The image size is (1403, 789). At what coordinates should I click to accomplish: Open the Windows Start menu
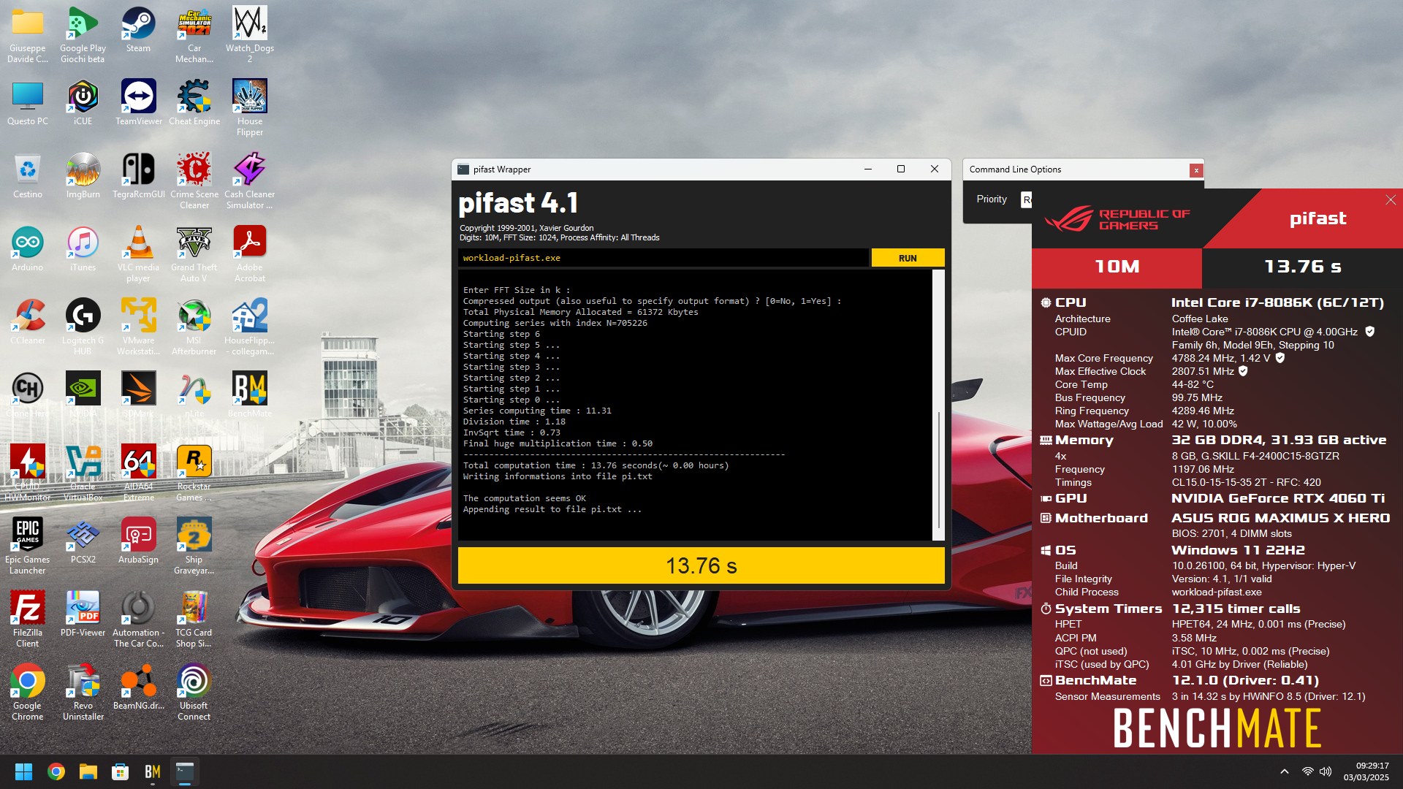click(x=23, y=771)
